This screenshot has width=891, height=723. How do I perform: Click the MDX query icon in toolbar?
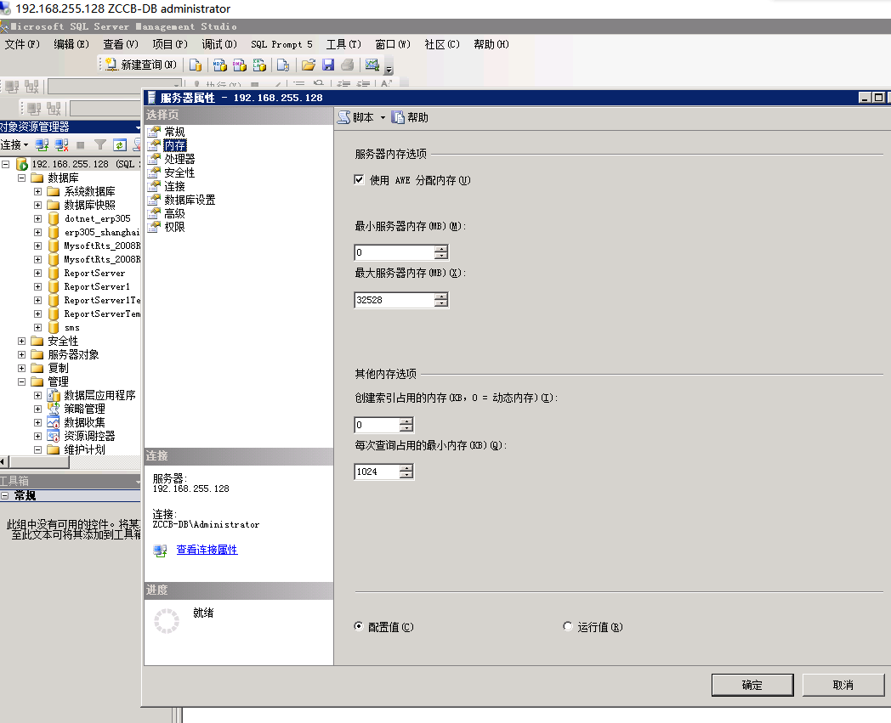click(x=219, y=65)
